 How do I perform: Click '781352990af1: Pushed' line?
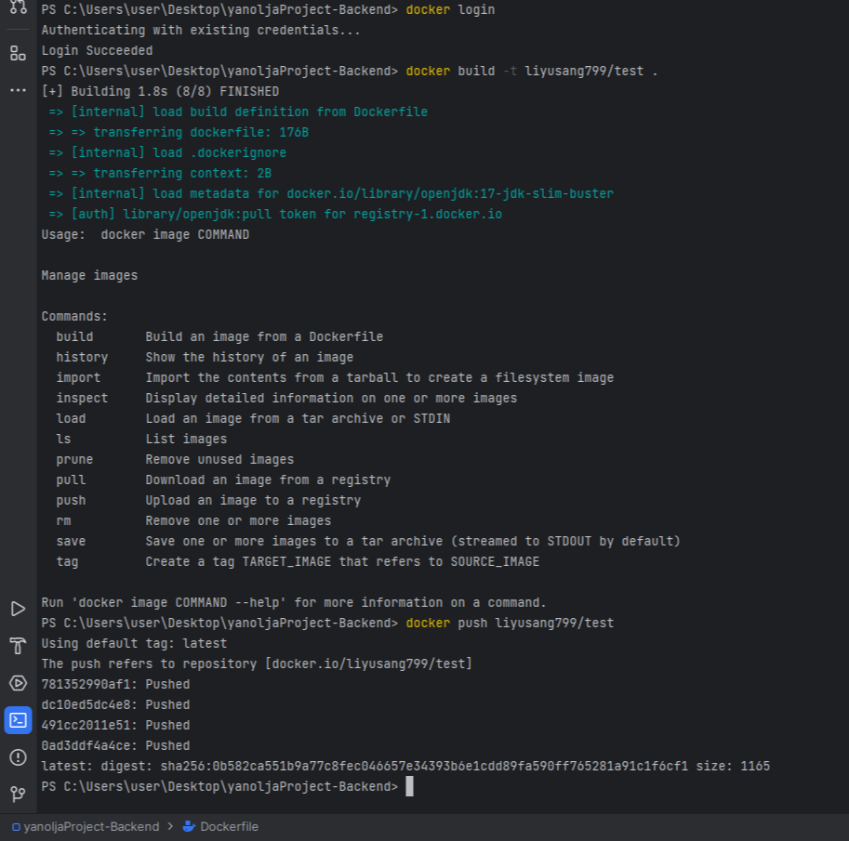tap(115, 685)
